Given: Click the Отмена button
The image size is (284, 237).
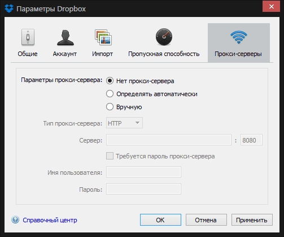Looking at the screenshot, I should pyautogui.click(x=206, y=220).
